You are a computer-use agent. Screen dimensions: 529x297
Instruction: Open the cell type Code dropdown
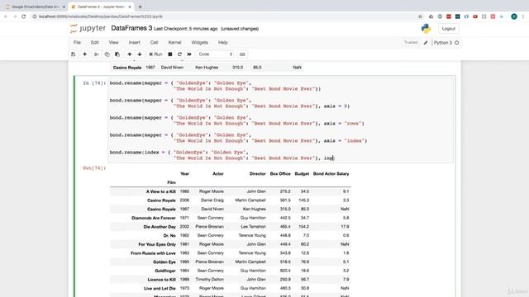pyautogui.click(x=215, y=54)
